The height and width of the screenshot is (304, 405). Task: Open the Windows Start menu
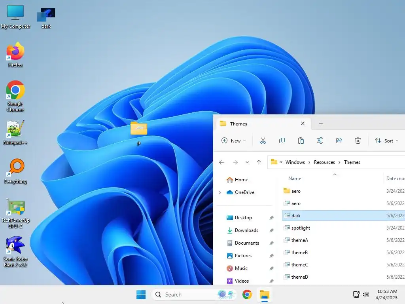tap(141, 294)
